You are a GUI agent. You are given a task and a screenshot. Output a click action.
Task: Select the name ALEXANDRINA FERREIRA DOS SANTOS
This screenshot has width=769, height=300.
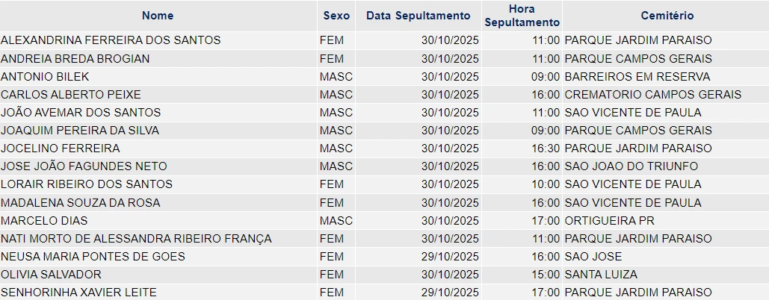coord(111,40)
